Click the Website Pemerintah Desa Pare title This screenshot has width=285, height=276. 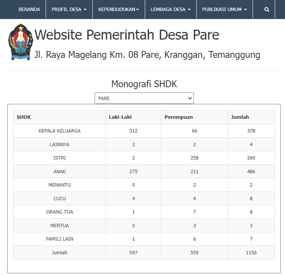pos(127,35)
